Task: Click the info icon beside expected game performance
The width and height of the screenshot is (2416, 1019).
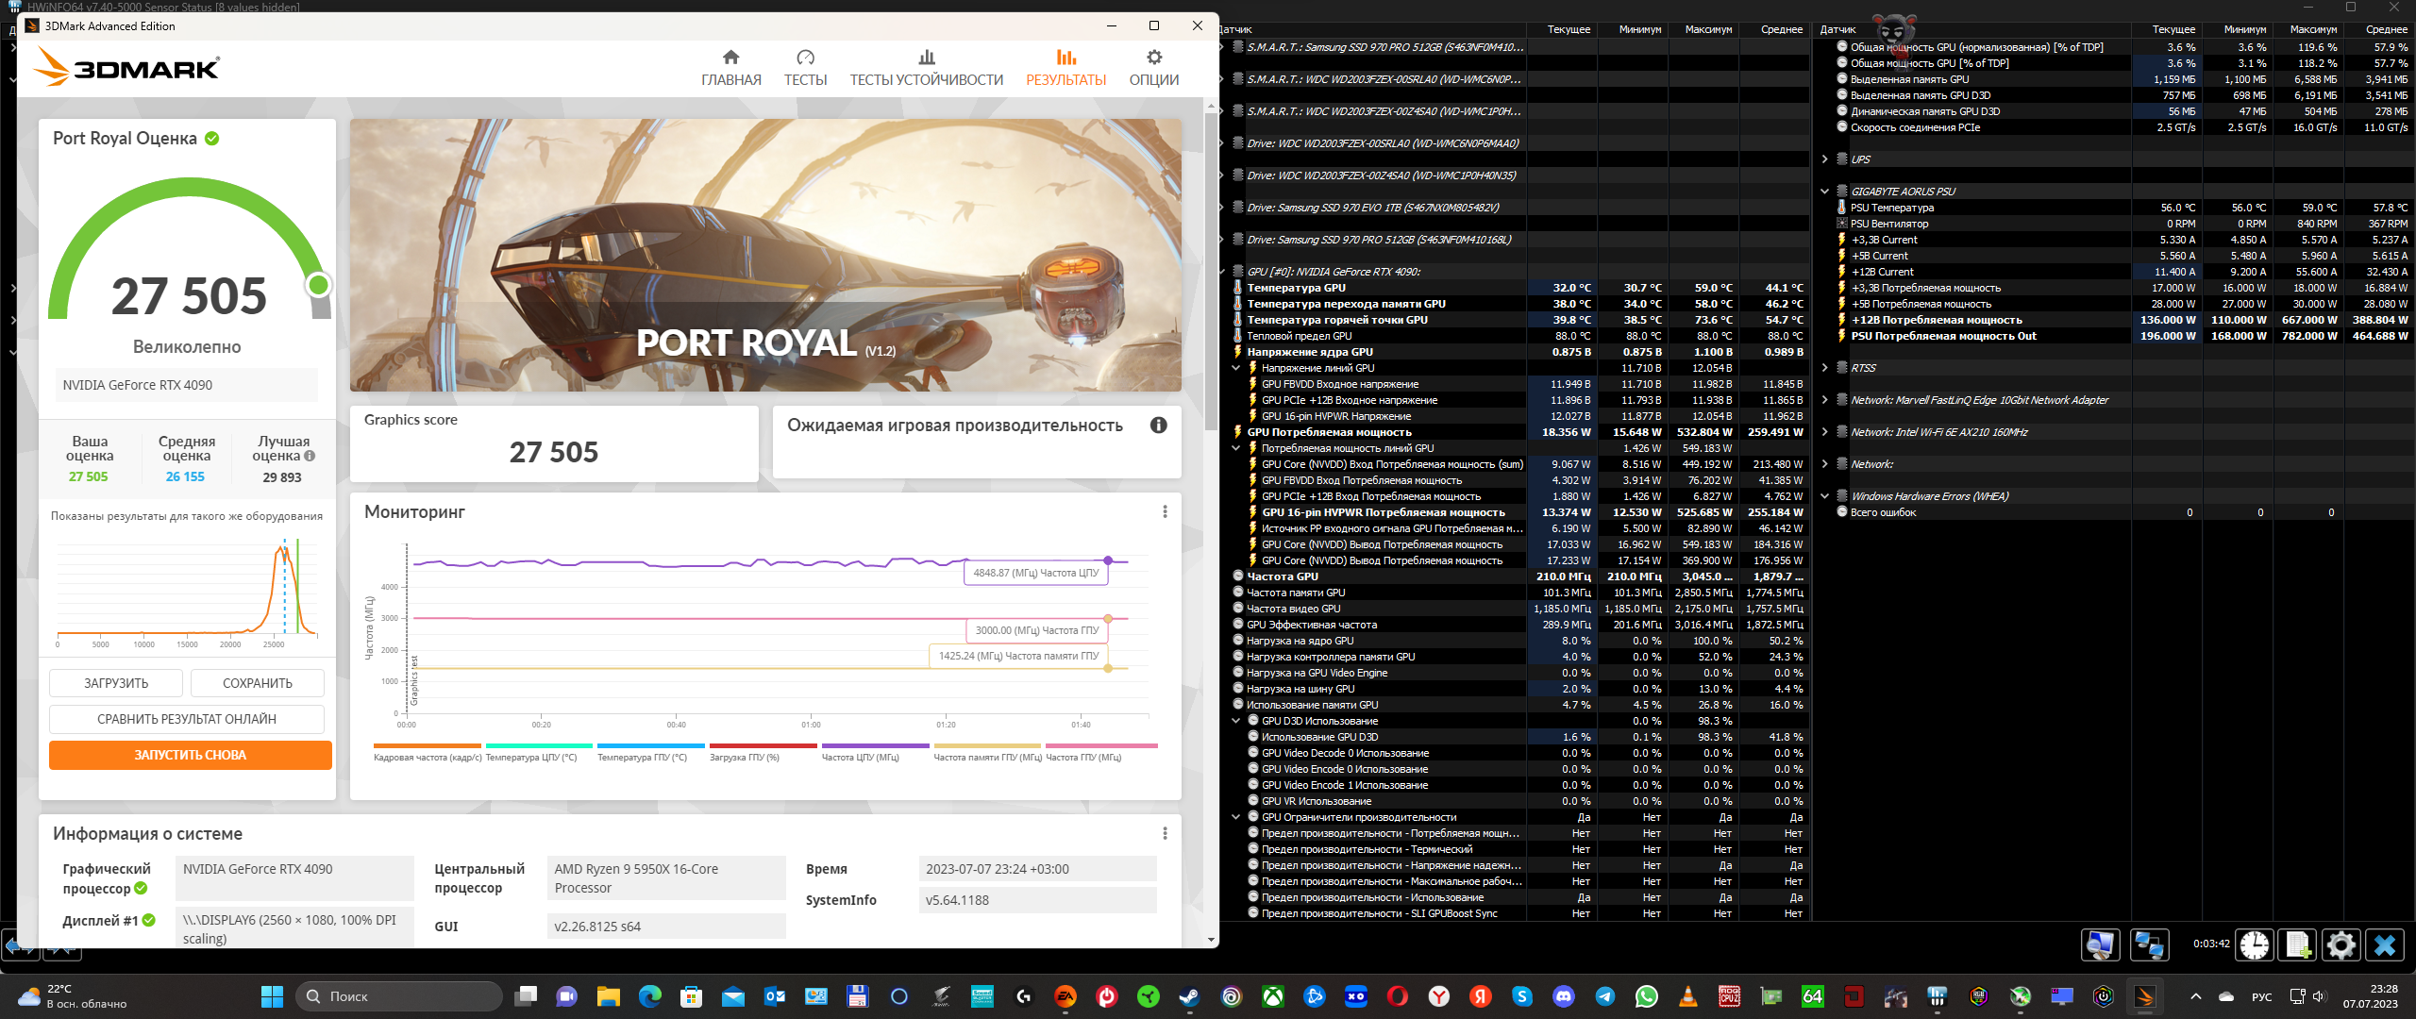Action: tap(1158, 426)
